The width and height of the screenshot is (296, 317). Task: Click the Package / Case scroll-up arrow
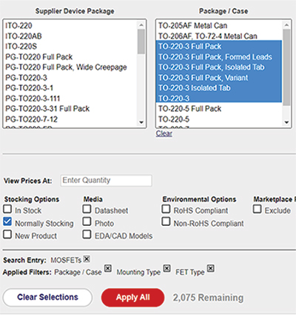pos(286,25)
